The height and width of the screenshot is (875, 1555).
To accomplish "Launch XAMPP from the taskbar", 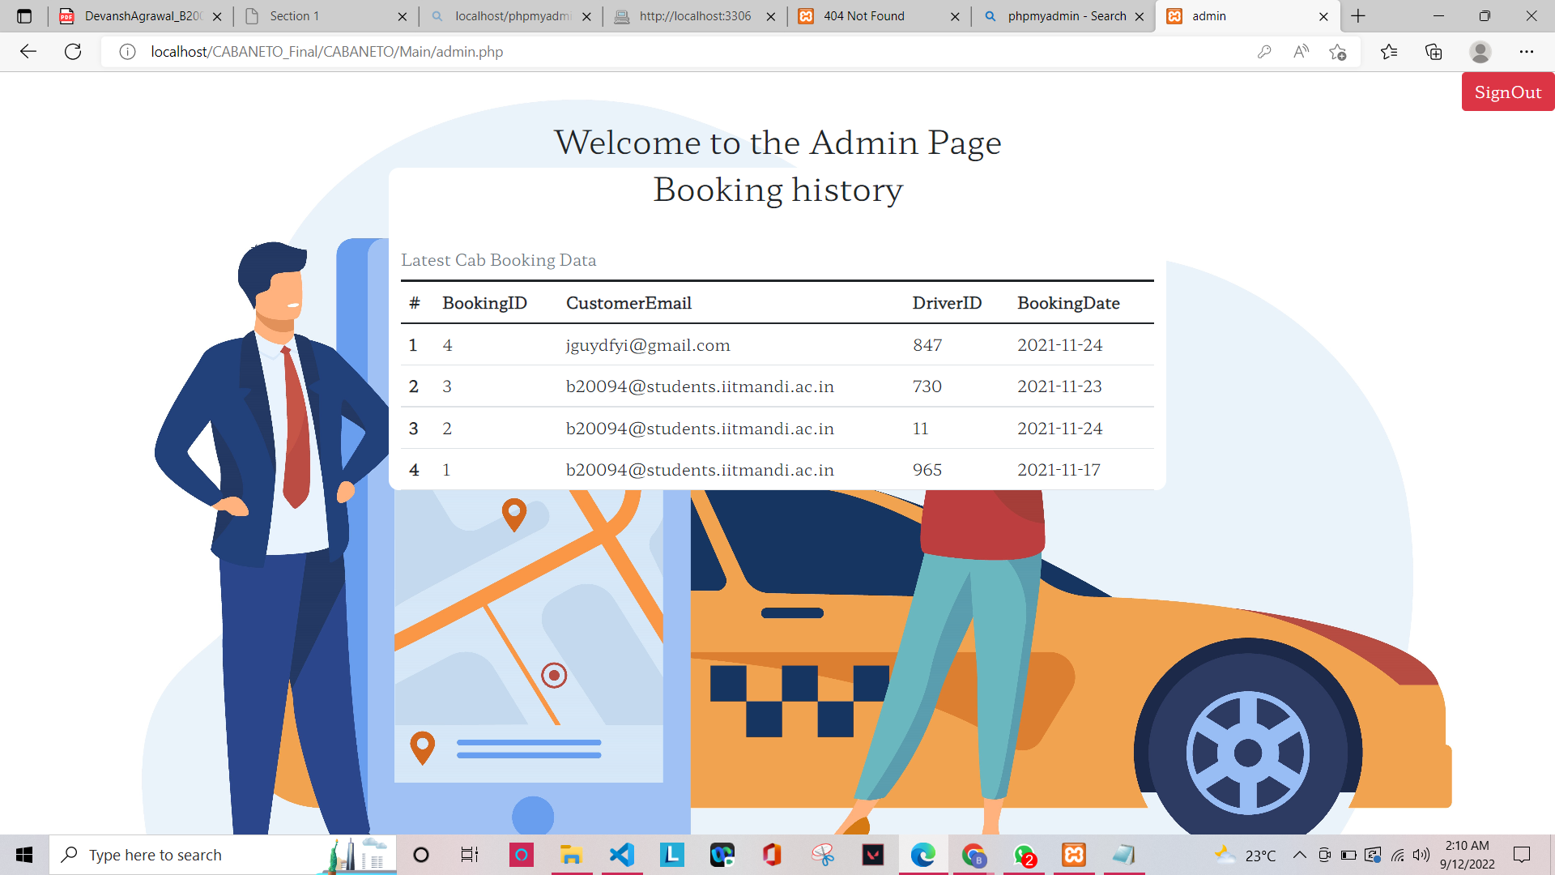I will pos(1074,855).
